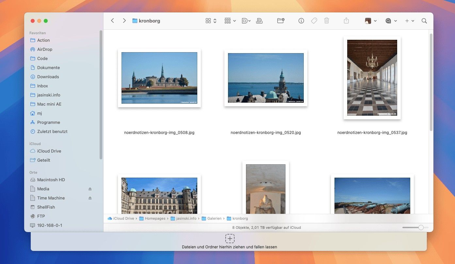Eject the Time Machine volume

coord(90,198)
